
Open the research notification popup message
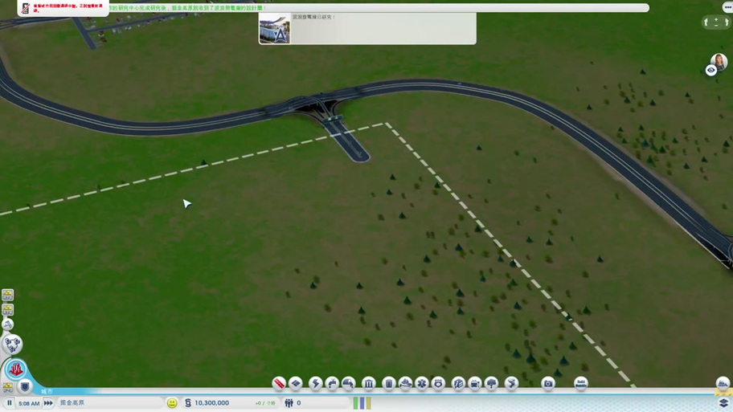367,28
